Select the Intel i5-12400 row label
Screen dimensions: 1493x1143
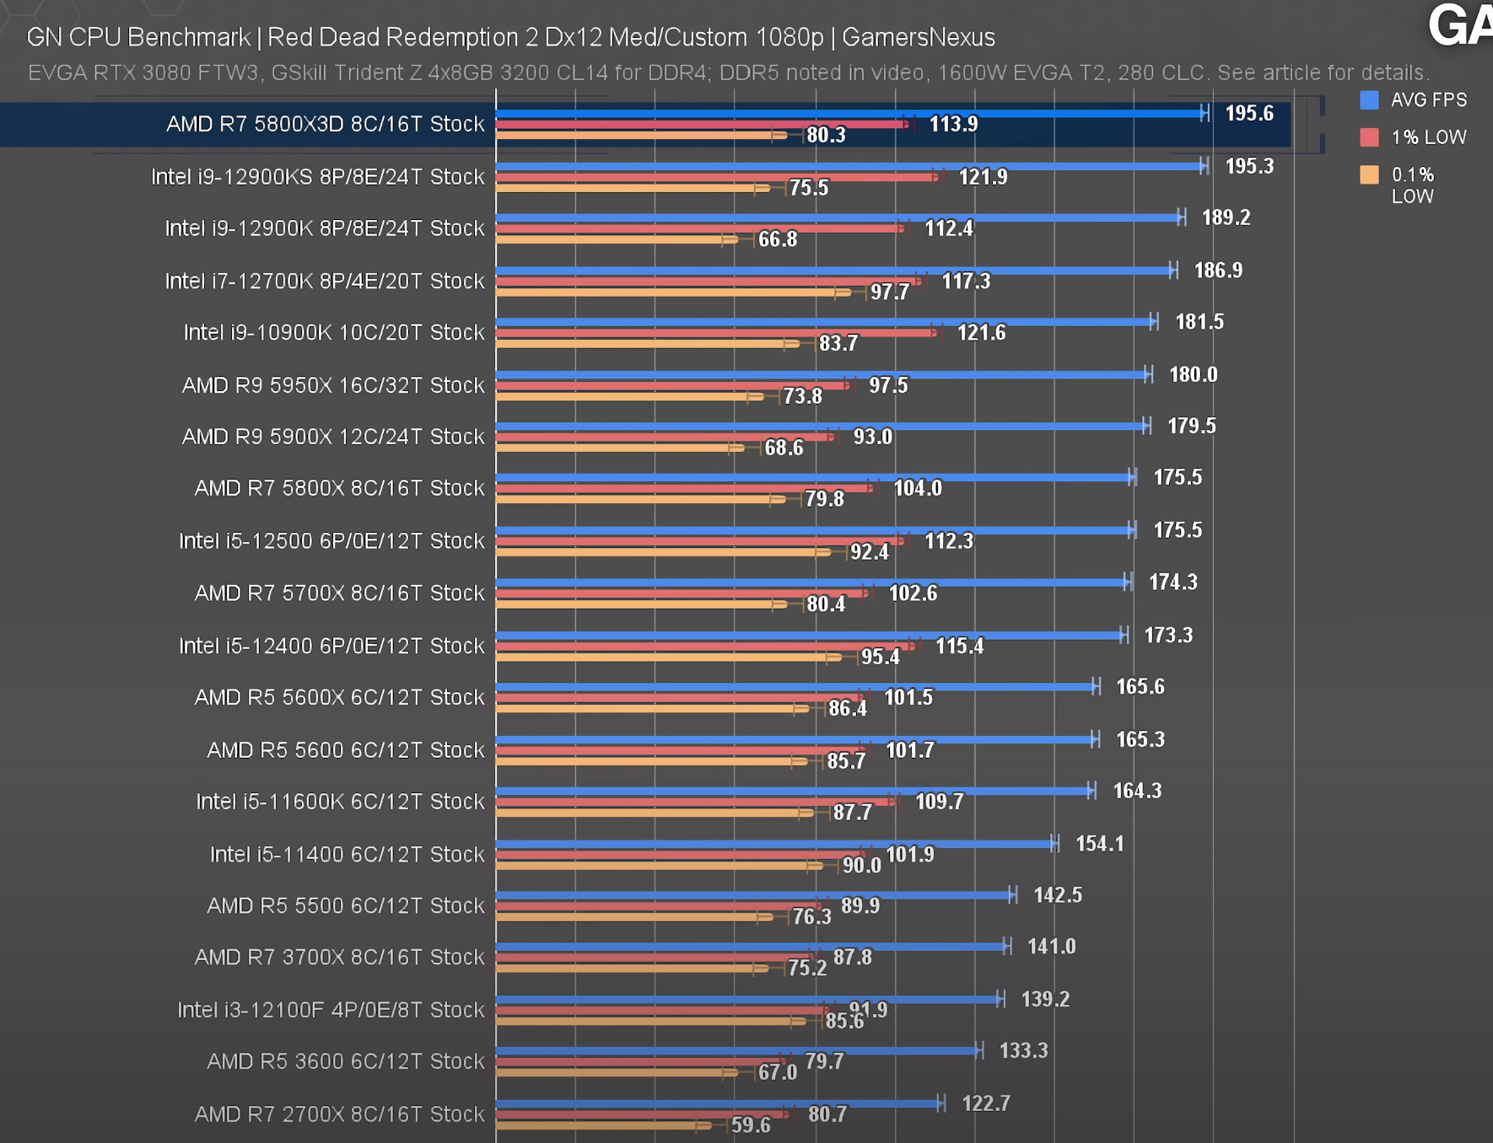coord(331,646)
